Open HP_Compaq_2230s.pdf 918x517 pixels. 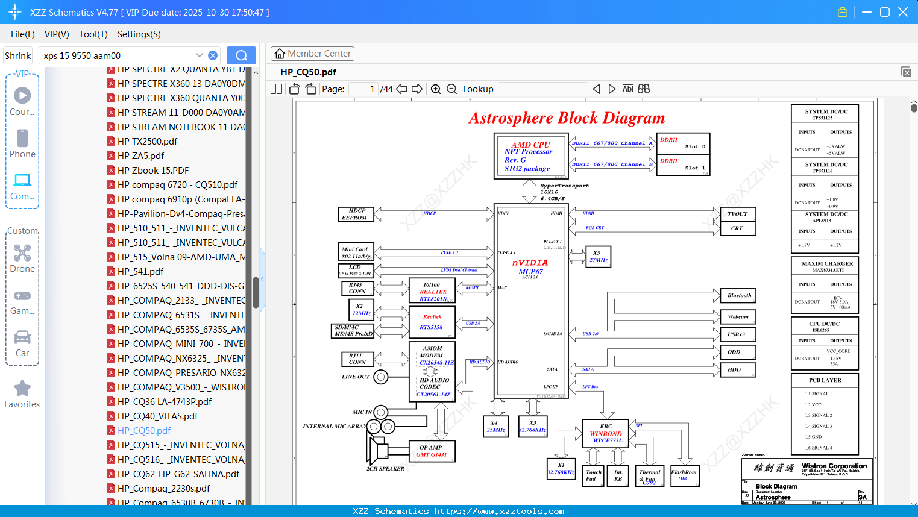(x=163, y=488)
